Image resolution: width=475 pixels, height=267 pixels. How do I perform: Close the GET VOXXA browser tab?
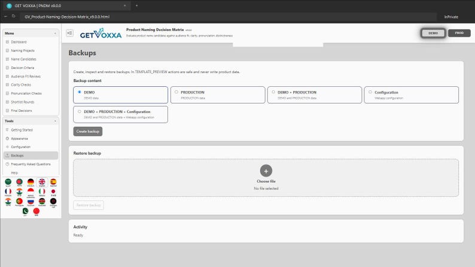click(x=124, y=5)
